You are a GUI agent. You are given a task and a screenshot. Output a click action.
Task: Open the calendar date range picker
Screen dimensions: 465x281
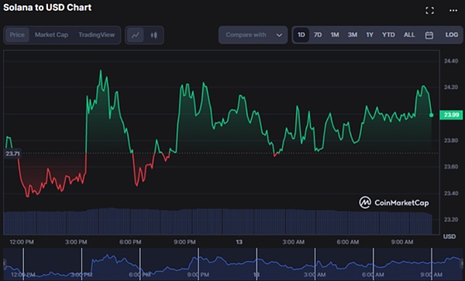coord(429,36)
